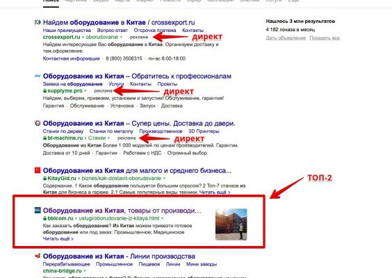The width and height of the screenshot is (392, 278).
Task: Open the dropdown arrow after KitayGid.ru path
Action: click(x=164, y=179)
